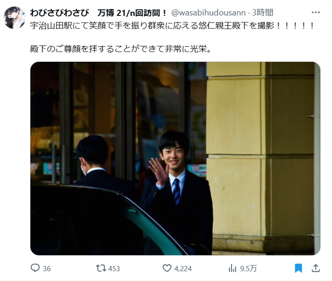Open view analytics bar chart icon
Screen dimensions: 332x281
[x=232, y=268]
